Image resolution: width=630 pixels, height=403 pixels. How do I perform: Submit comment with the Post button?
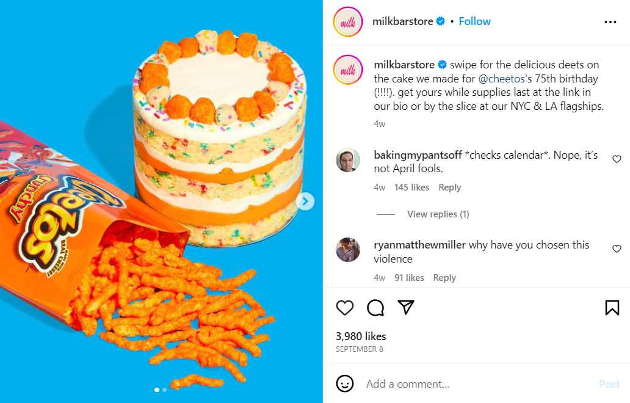click(x=609, y=384)
